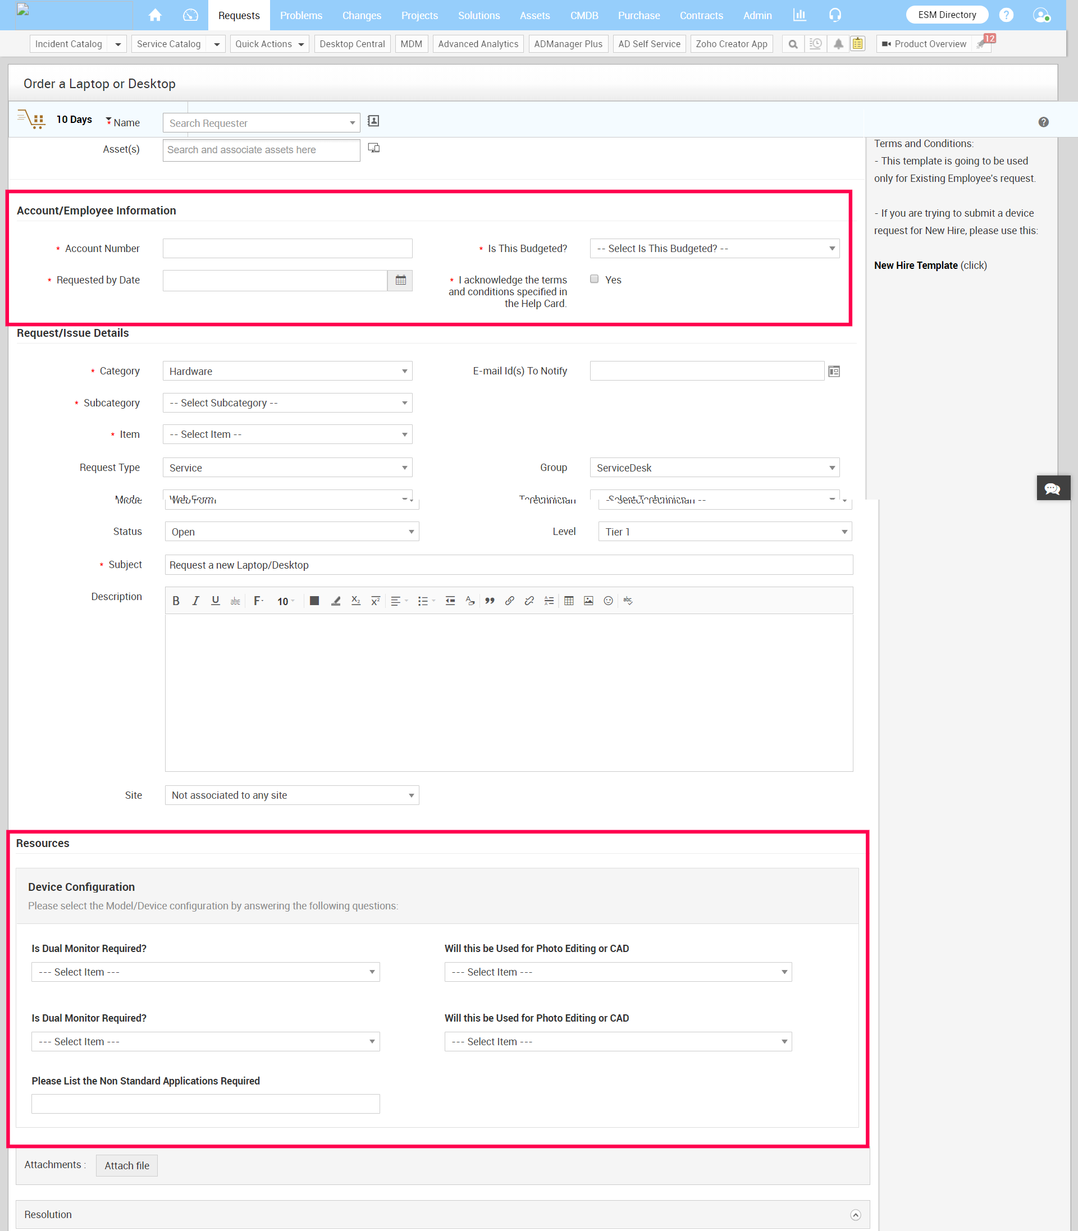
Task: Open calendar picker for Requested by Date
Action: point(401,280)
